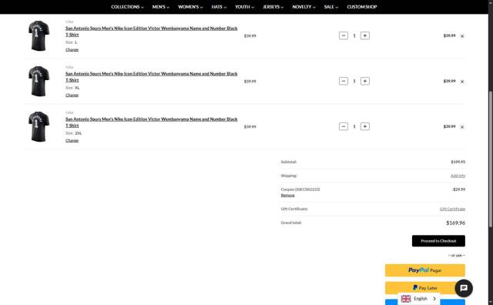Decrease quantity of size L T-shirt
Image resolution: width=493 pixels, height=305 pixels.
(344, 35)
